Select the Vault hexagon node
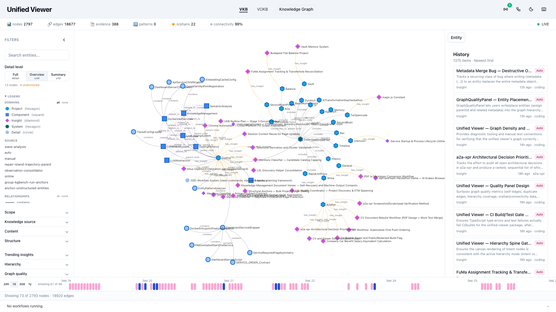The width and height of the screenshot is (556, 312). point(304,84)
